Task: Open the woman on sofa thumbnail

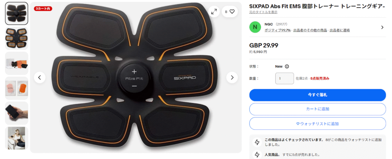Action: coord(17,138)
